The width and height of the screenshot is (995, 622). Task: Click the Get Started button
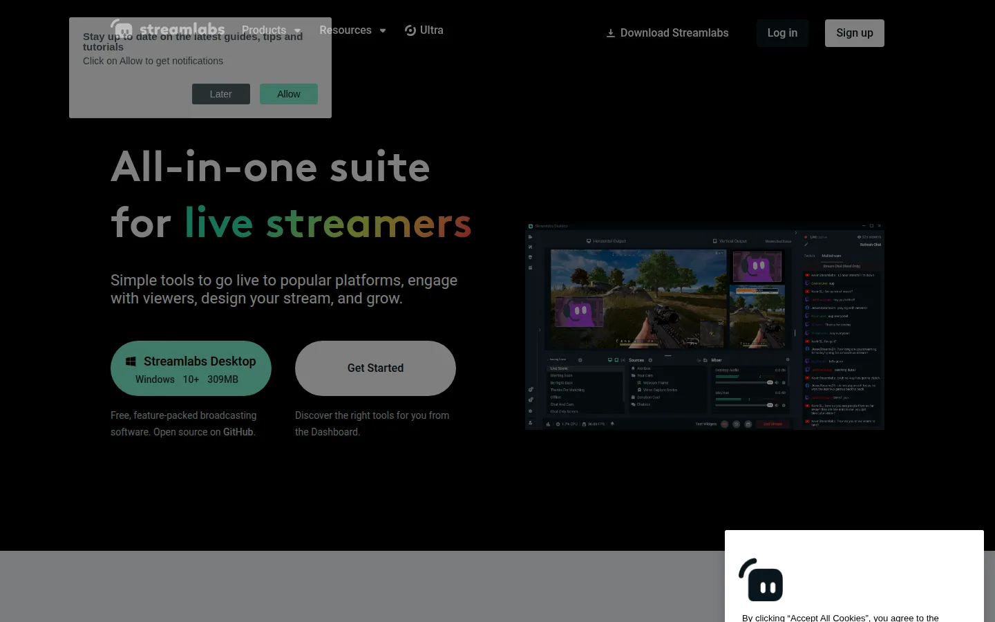[375, 368]
